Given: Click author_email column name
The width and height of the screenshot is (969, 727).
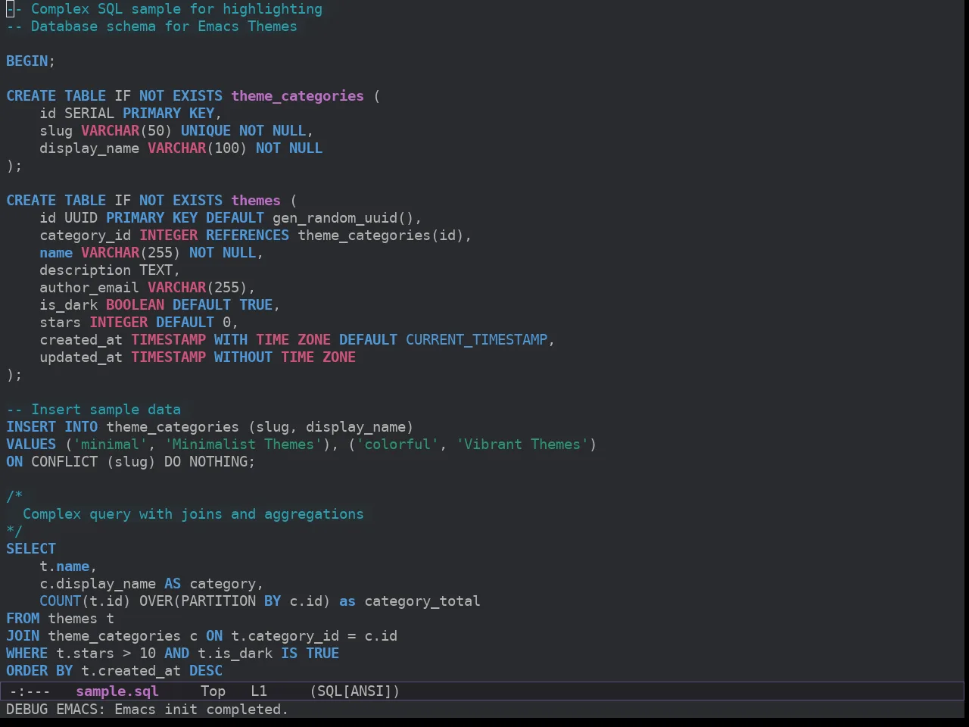Looking at the screenshot, I should point(89,288).
